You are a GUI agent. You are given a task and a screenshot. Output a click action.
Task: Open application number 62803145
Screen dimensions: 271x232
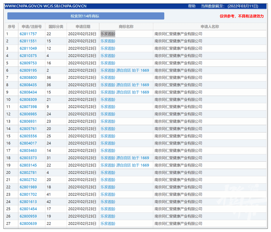[x=28, y=165]
